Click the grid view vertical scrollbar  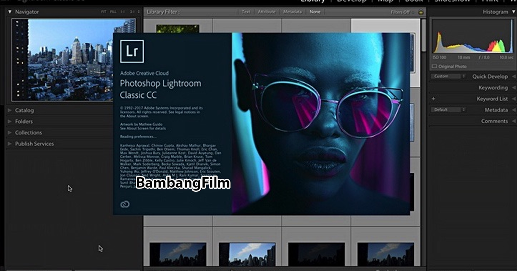(x=424, y=36)
